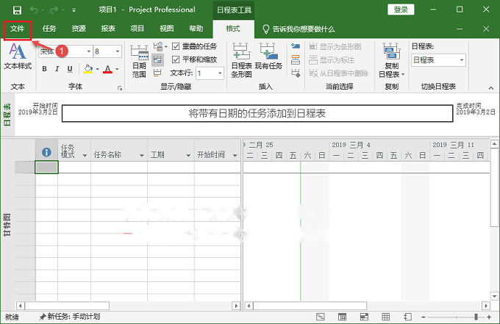
Task: Adjust the status bar zoom slider handle
Action: 476,317
